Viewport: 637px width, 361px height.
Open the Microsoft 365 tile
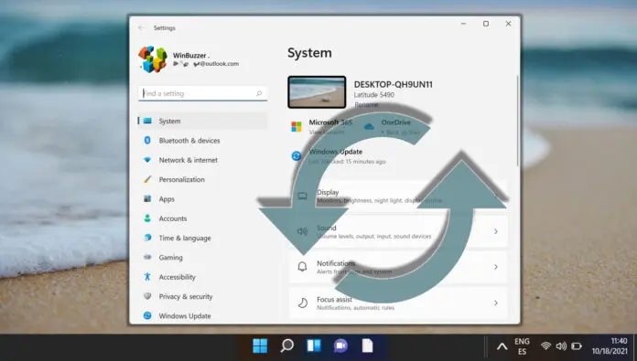click(x=322, y=126)
